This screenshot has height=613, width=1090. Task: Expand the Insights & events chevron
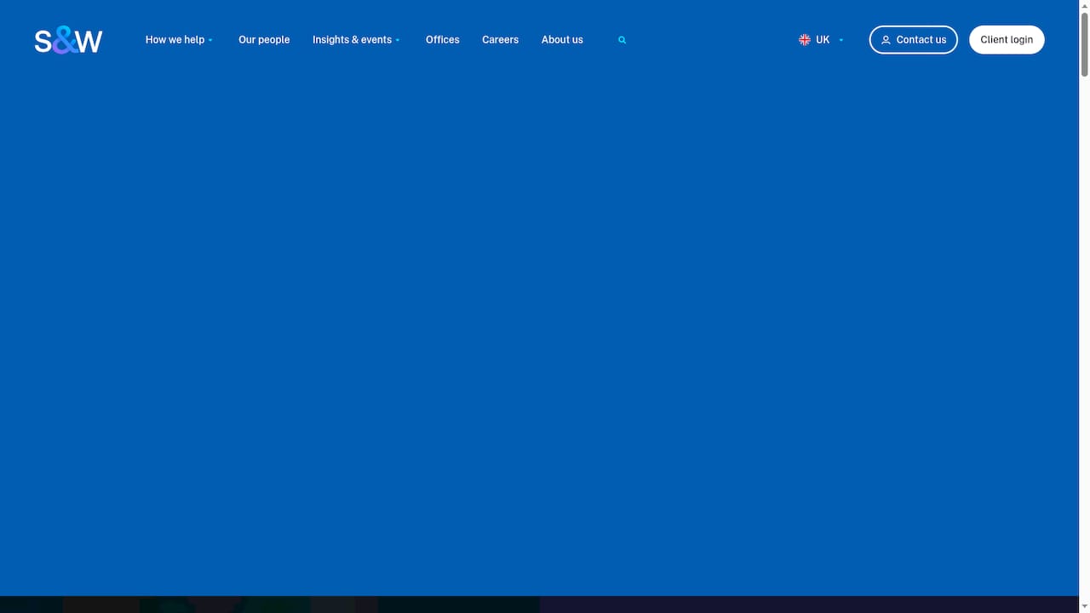click(398, 41)
